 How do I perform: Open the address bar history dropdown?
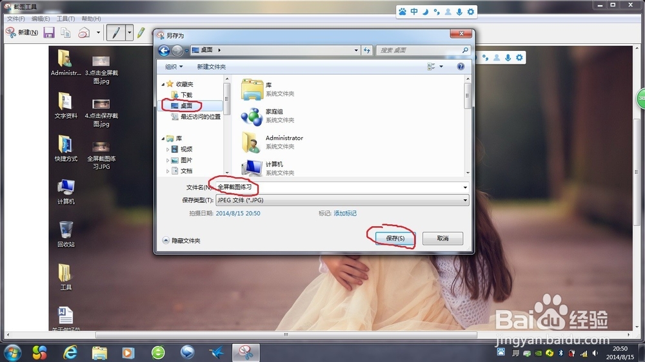point(356,50)
